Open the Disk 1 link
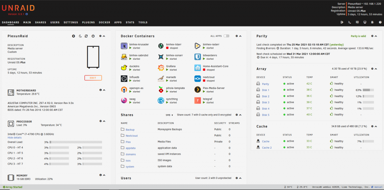The height and width of the screenshot is (190, 384). [x=265, y=90]
